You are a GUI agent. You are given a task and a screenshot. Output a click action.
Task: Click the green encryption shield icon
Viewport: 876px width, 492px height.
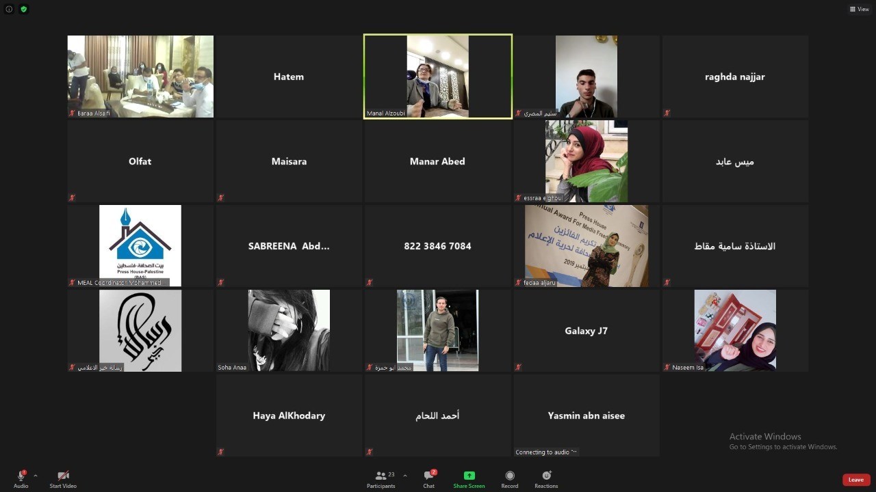[24, 9]
